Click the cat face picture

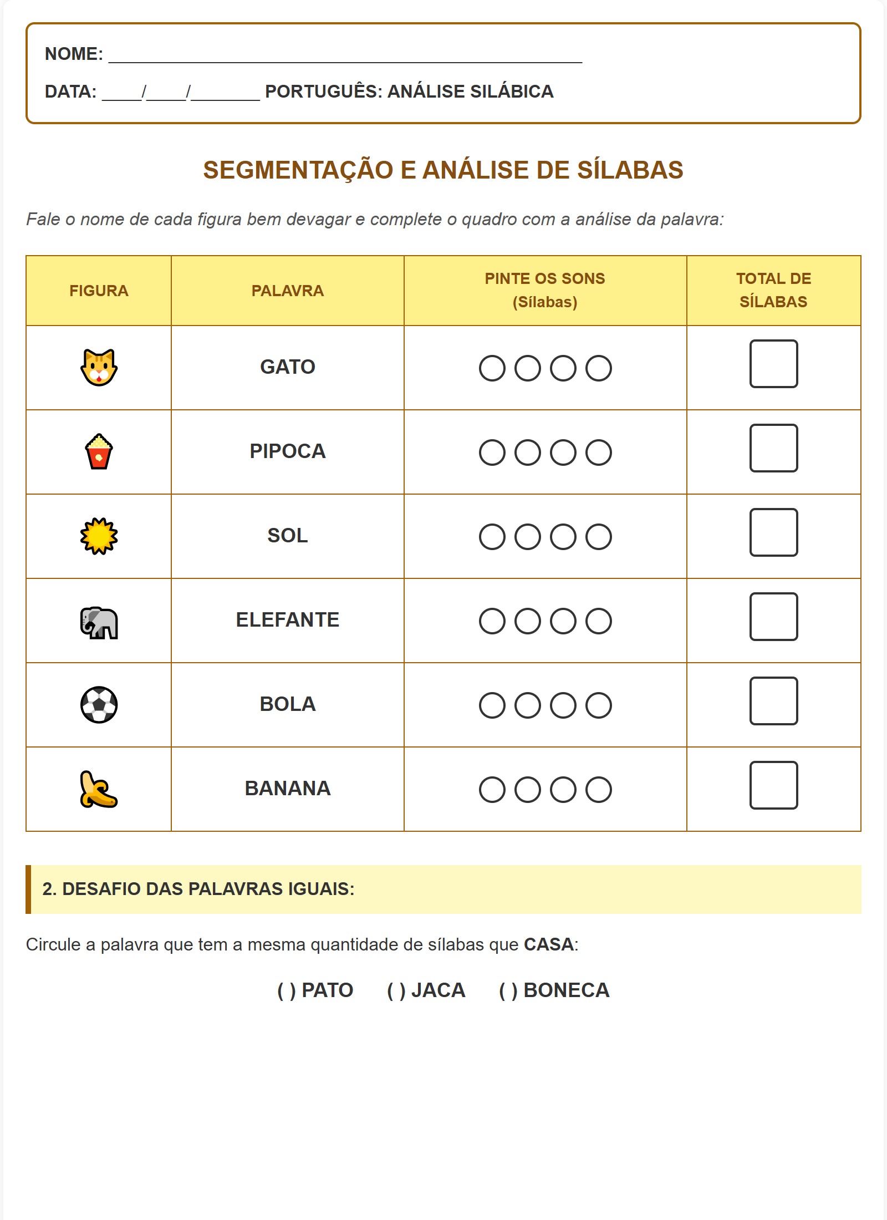pos(99,368)
